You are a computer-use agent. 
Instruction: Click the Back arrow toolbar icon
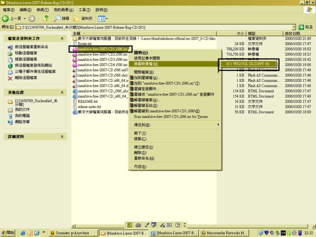[6, 18]
